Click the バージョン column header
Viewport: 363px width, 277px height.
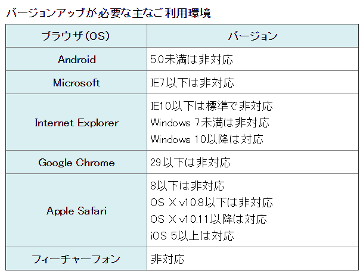(253, 36)
